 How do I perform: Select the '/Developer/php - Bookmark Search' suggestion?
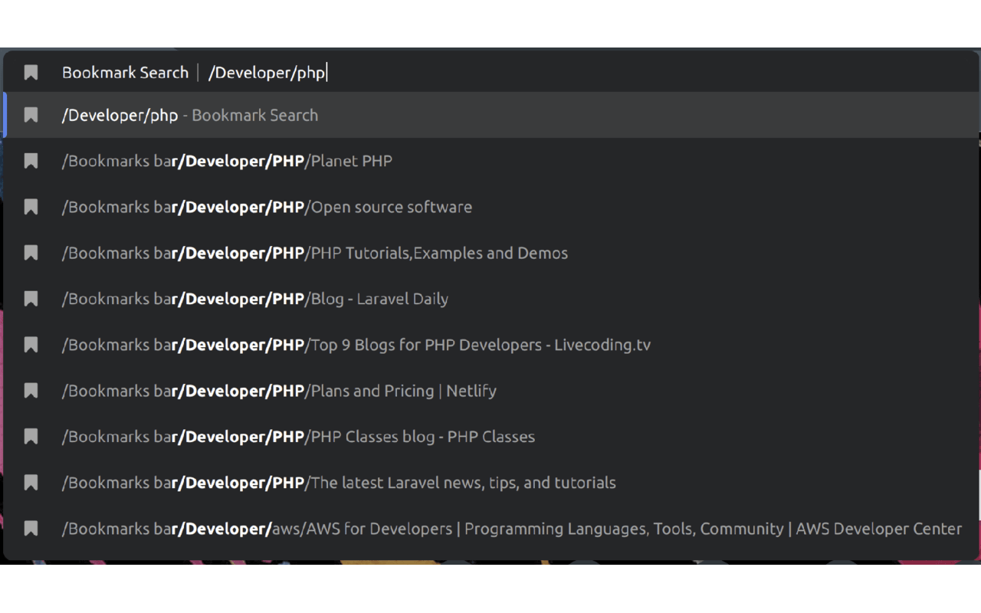click(189, 115)
